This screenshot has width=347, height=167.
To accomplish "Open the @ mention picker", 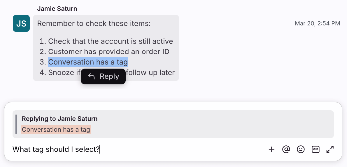I will (x=286, y=149).
